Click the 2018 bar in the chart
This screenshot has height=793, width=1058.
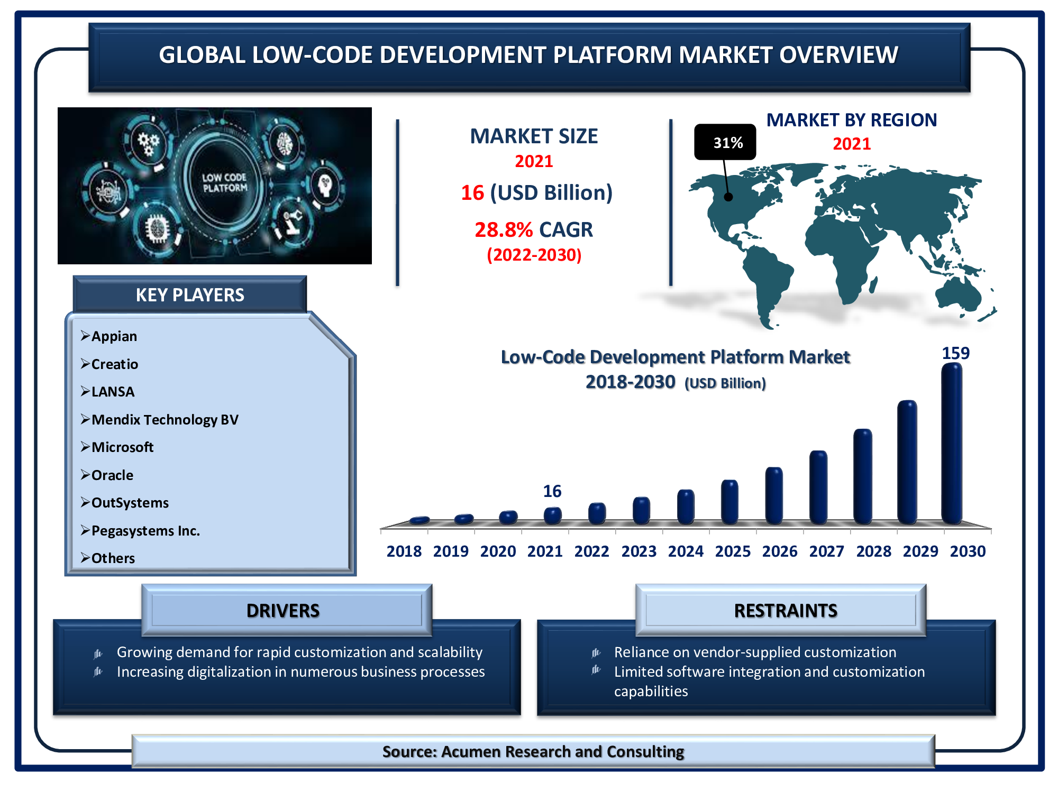419,520
